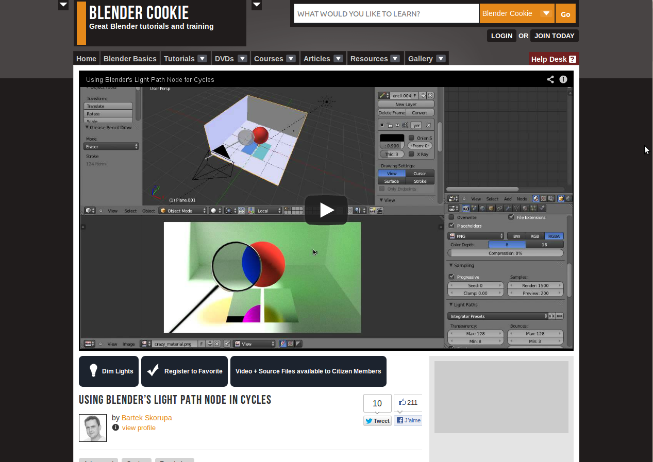Screen dimensions: 653x462
Task: Disable the Placeholders checkbox
Action: (x=450, y=225)
